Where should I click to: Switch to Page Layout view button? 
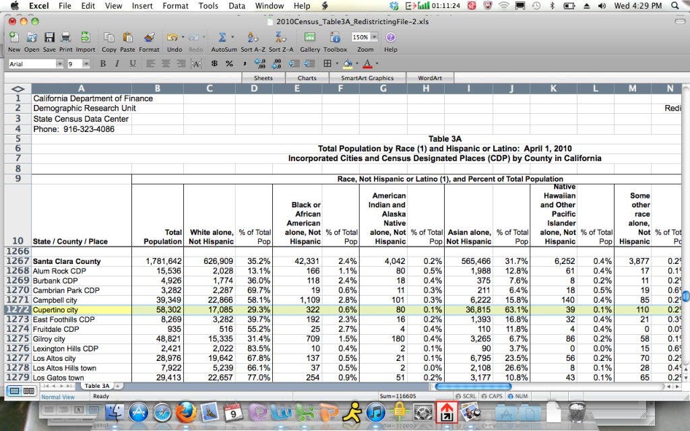click(x=29, y=391)
